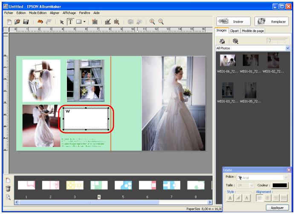Switch to the Images tab

[221, 30]
